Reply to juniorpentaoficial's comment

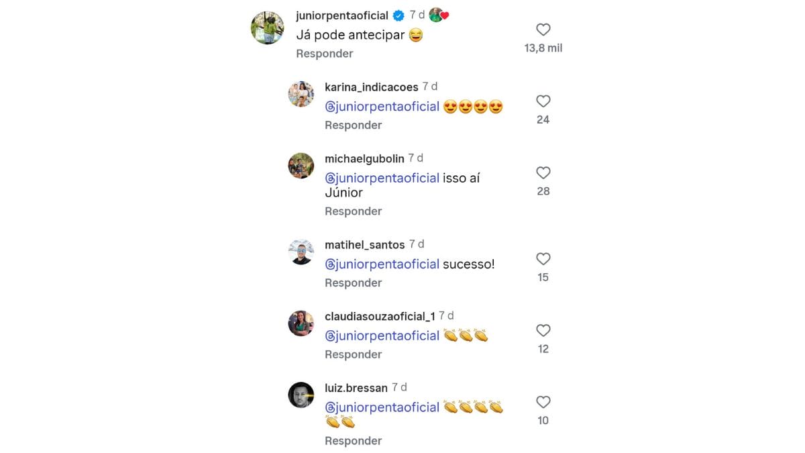324,54
